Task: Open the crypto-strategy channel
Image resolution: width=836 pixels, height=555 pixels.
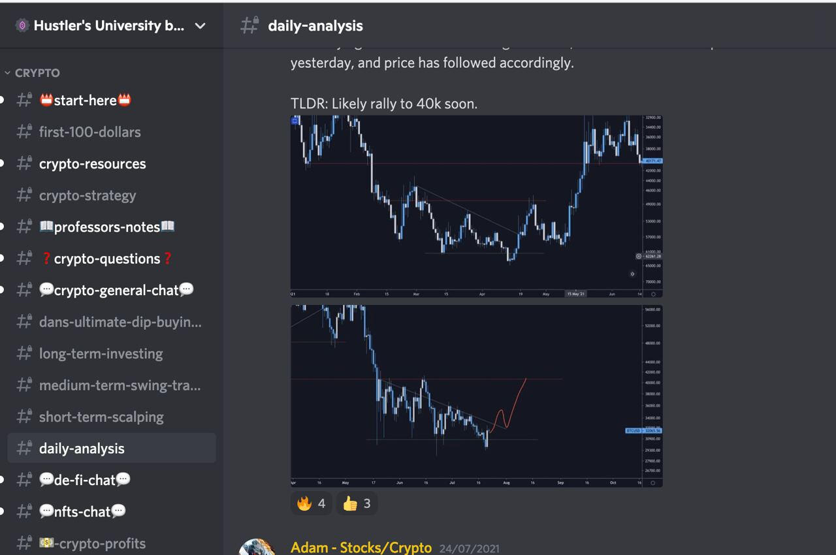Action: (111, 195)
